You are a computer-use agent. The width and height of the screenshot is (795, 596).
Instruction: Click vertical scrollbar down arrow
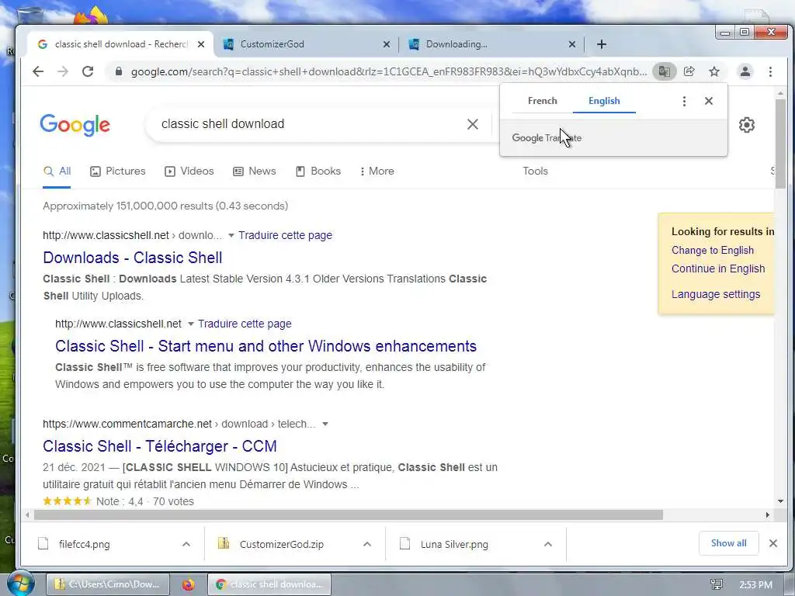click(780, 501)
